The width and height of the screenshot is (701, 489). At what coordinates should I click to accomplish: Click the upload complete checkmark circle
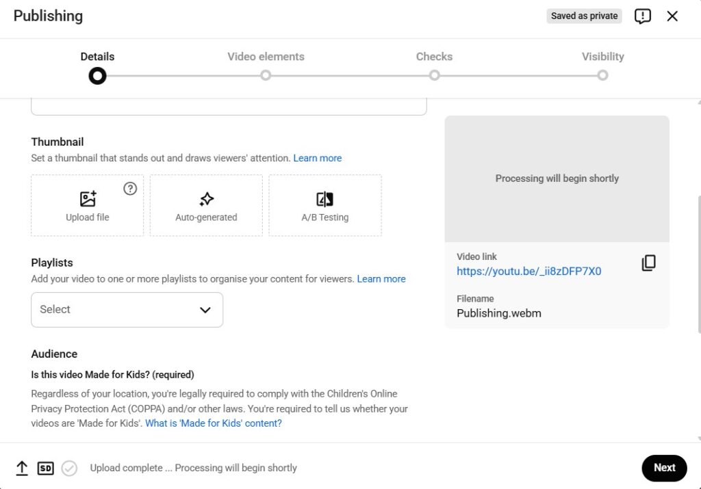[x=68, y=468]
